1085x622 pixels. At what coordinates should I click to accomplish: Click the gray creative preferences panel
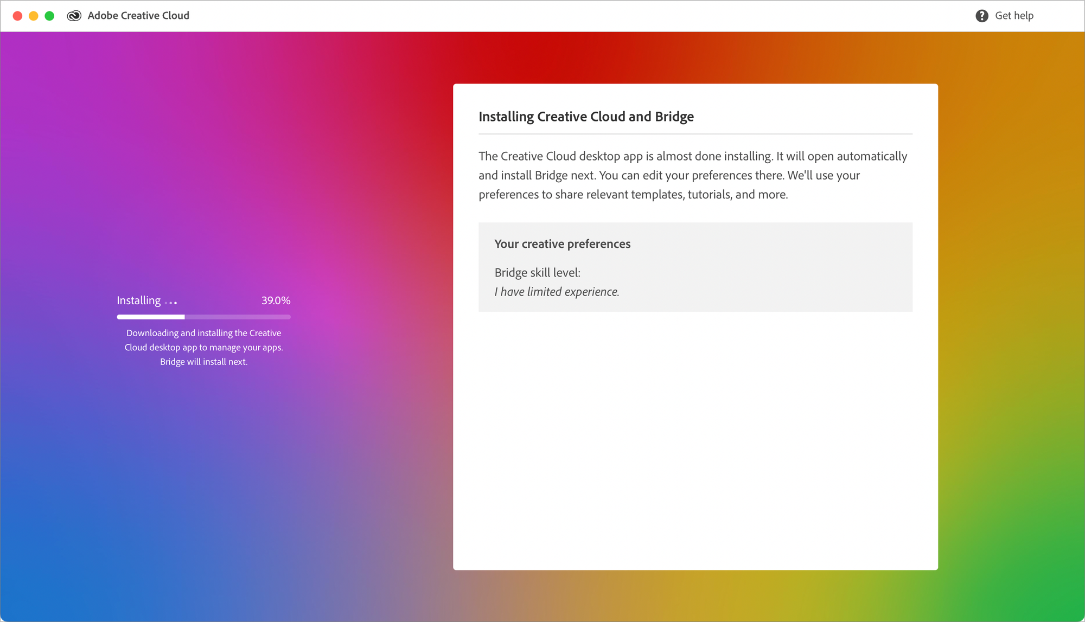[x=695, y=266]
